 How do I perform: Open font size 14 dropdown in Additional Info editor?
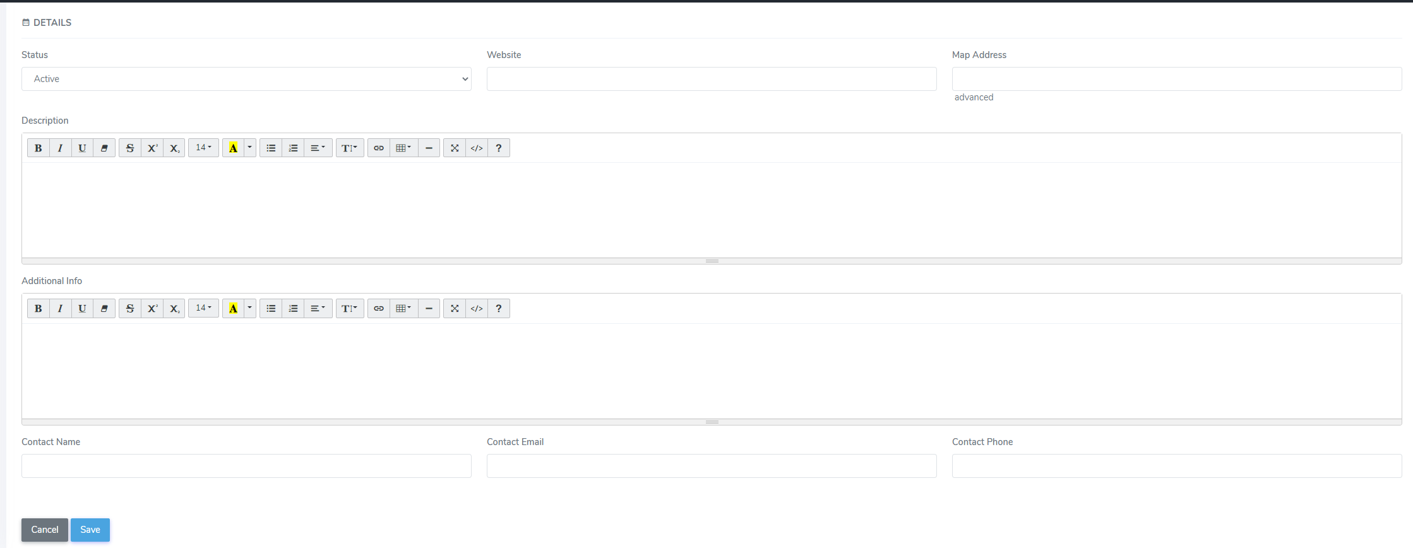203,308
